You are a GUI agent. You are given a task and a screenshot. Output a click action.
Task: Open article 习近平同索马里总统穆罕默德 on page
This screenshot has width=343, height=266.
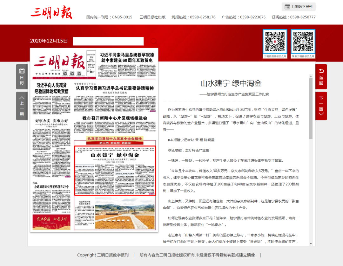point(127,57)
